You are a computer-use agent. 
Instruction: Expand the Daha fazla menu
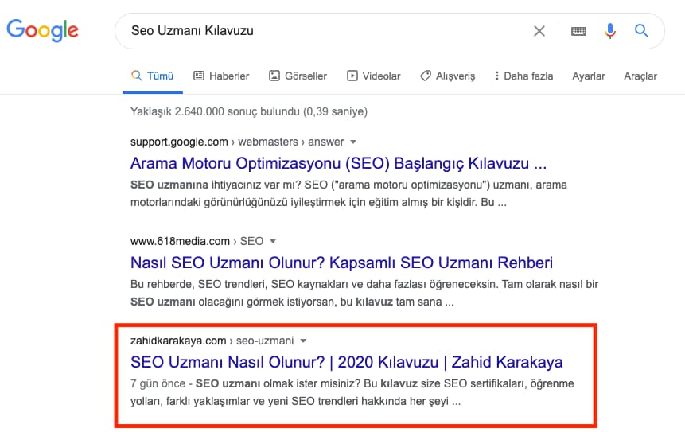(523, 76)
